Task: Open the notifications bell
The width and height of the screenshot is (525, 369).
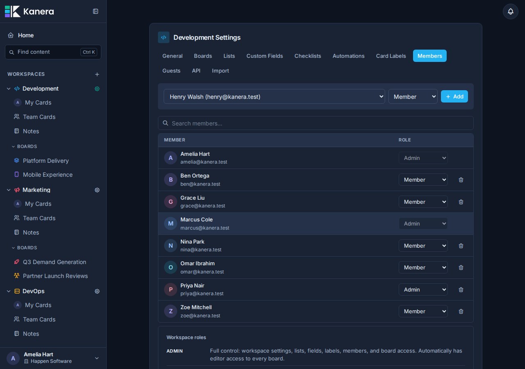Action: click(x=511, y=11)
